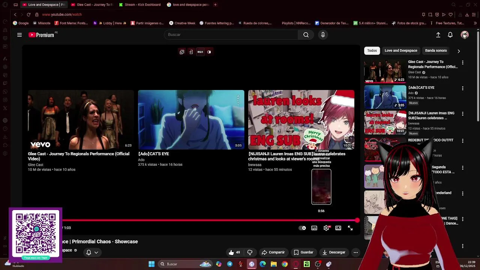Open Windows Start menu
This screenshot has width=480, height=270.
pos(151,264)
